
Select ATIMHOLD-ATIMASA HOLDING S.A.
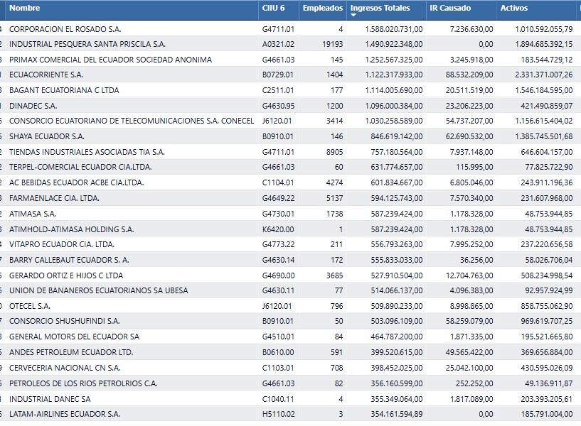(72, 229)
